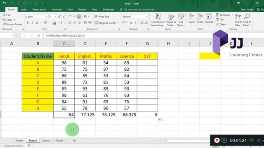Open the Fill Color dropdown arrow

(x=58, y=23)
